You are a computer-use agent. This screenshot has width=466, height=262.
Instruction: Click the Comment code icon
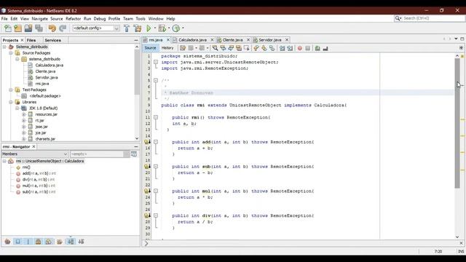pyautogui.click(x=317, y=48)
